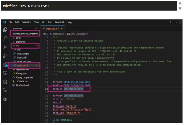Expand the util folder
The image size is (184, 125).
pyautogui.click(x=19, y=50)
